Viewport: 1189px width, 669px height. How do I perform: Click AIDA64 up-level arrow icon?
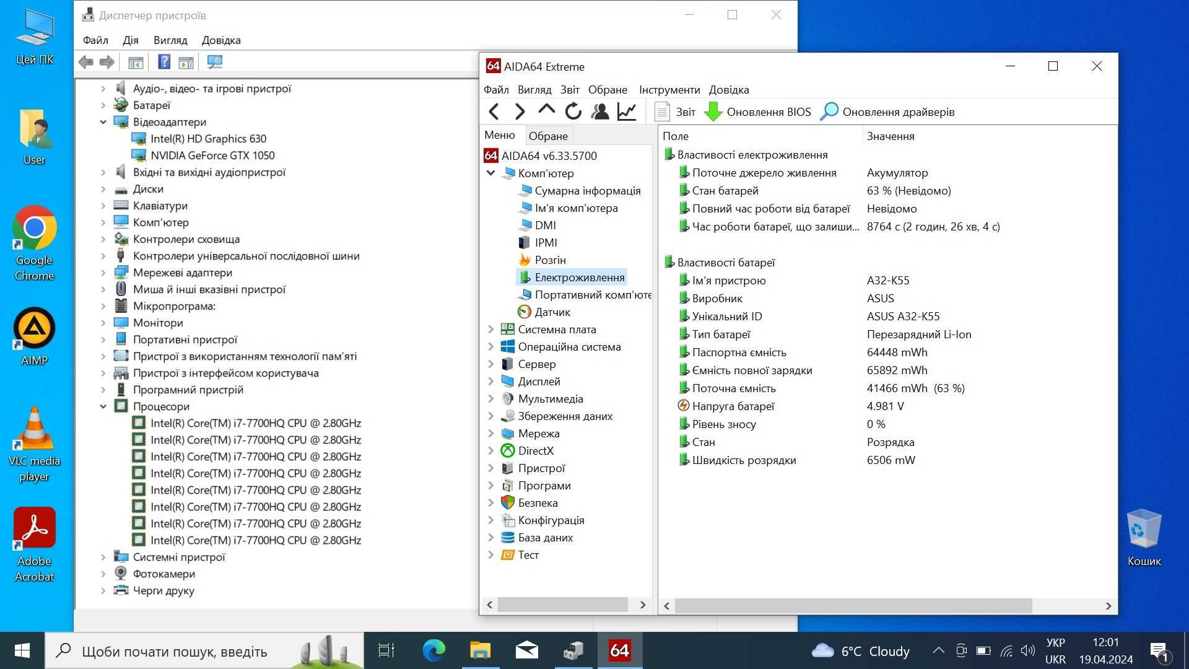[546, 110]
